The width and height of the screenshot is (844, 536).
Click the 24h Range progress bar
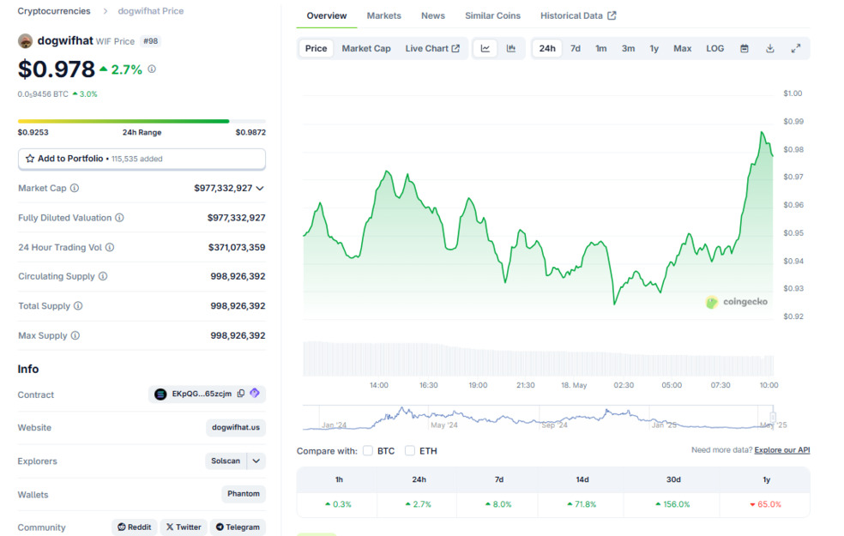pyautogui.click(x=142, y=121)
